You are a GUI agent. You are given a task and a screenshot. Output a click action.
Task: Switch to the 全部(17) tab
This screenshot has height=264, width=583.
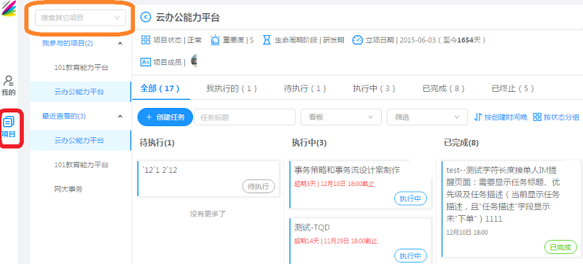[x=160, y=88]
